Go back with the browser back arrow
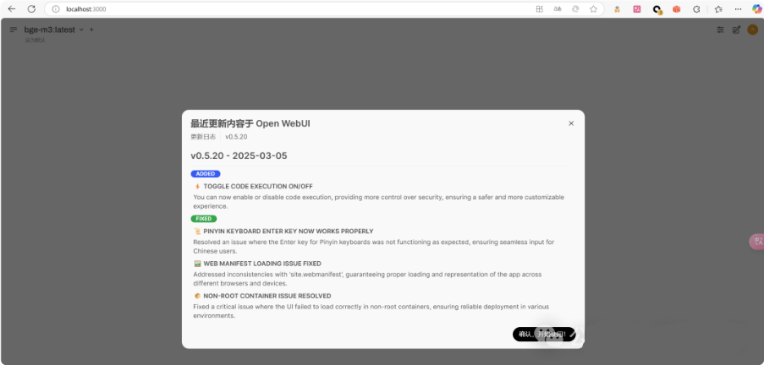Screen dimensions: 764x365 [12, 8]
